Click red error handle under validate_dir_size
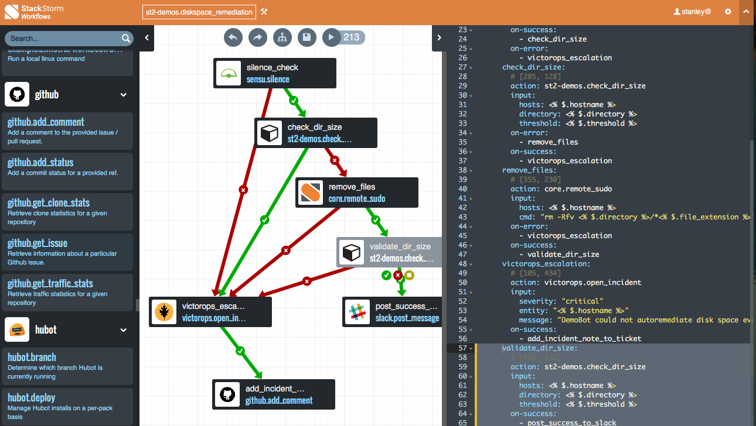Screen dimensions: 756x426 pyautogui.click(x=398, y=275)
